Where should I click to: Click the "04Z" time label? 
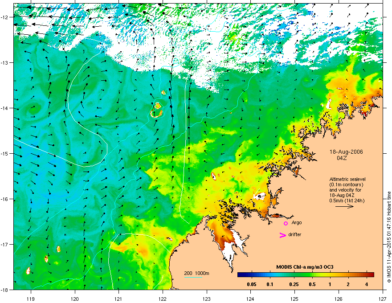pyautogui.click(x=342, y=158)
